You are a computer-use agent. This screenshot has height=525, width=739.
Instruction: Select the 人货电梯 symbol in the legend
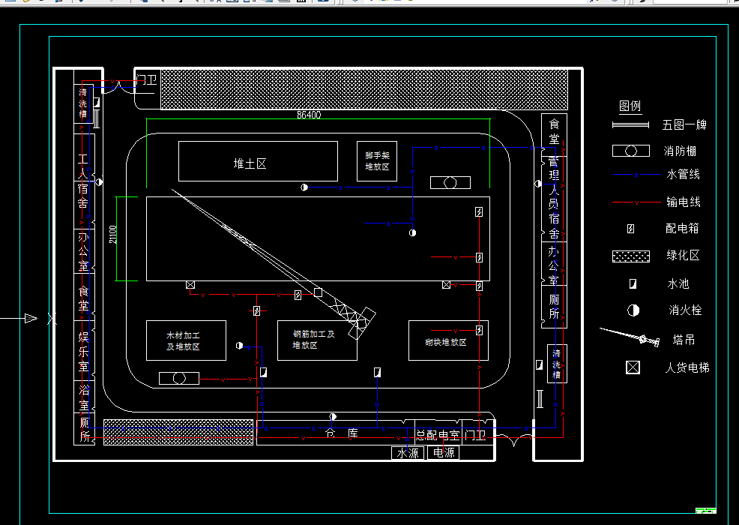633,367
